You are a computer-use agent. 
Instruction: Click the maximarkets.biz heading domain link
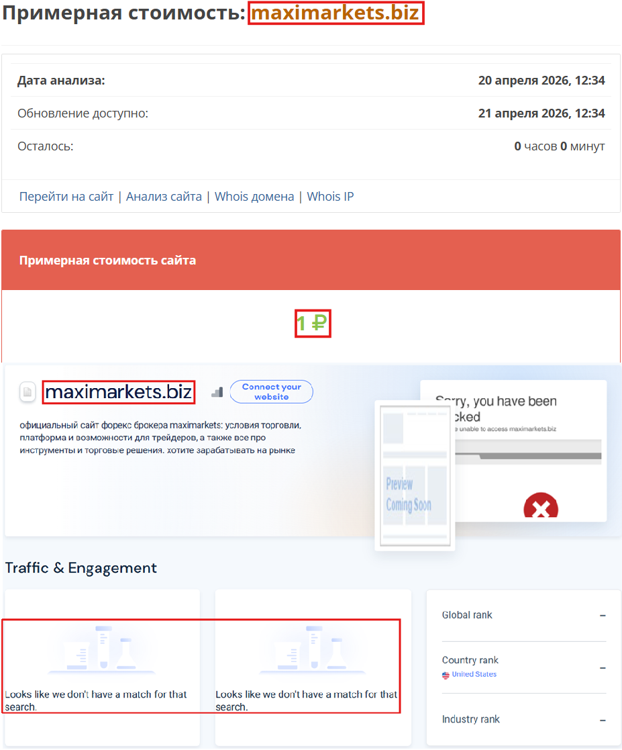tap(335, 13)
